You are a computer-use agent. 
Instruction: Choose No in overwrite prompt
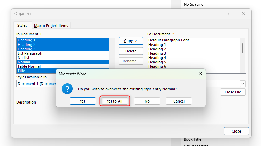[x=147, y=101]
